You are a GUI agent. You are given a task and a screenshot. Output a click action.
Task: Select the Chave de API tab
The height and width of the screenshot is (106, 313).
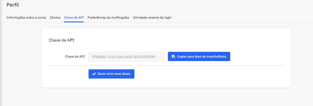pos(74,17)
